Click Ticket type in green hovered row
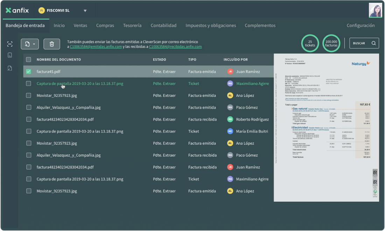Image resolution: width=385 pixels, height=231 pixels. (x=194, y=84)
